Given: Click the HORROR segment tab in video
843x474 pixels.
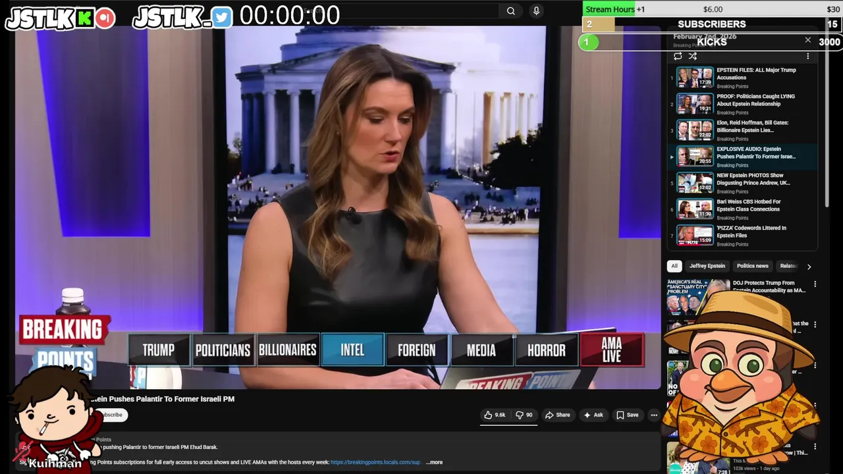Looking at the screenshot, I should pyautogui.click(x=546, y=350).
